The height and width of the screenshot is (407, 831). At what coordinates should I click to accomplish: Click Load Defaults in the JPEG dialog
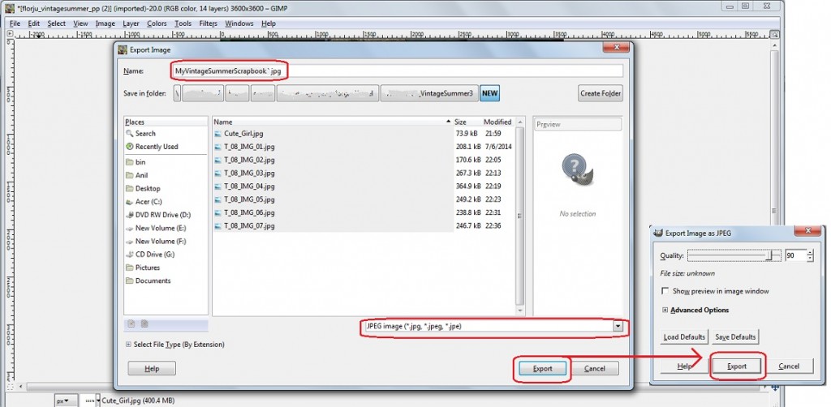pos(682,336)
